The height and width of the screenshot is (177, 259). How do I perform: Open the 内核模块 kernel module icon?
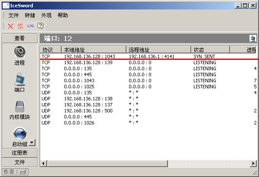pos(20,106)
